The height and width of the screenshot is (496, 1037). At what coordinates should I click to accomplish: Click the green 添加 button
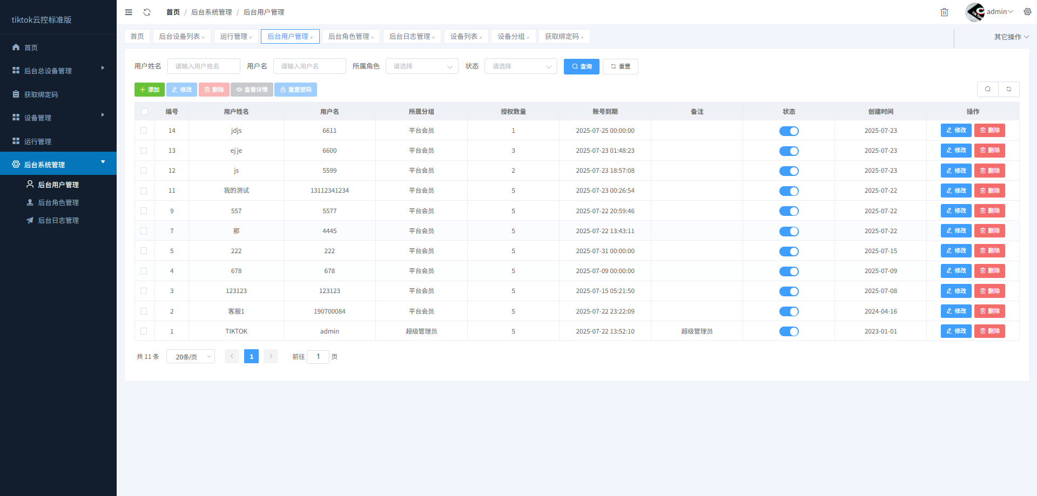pyautogui.click(x=150, y=90)
